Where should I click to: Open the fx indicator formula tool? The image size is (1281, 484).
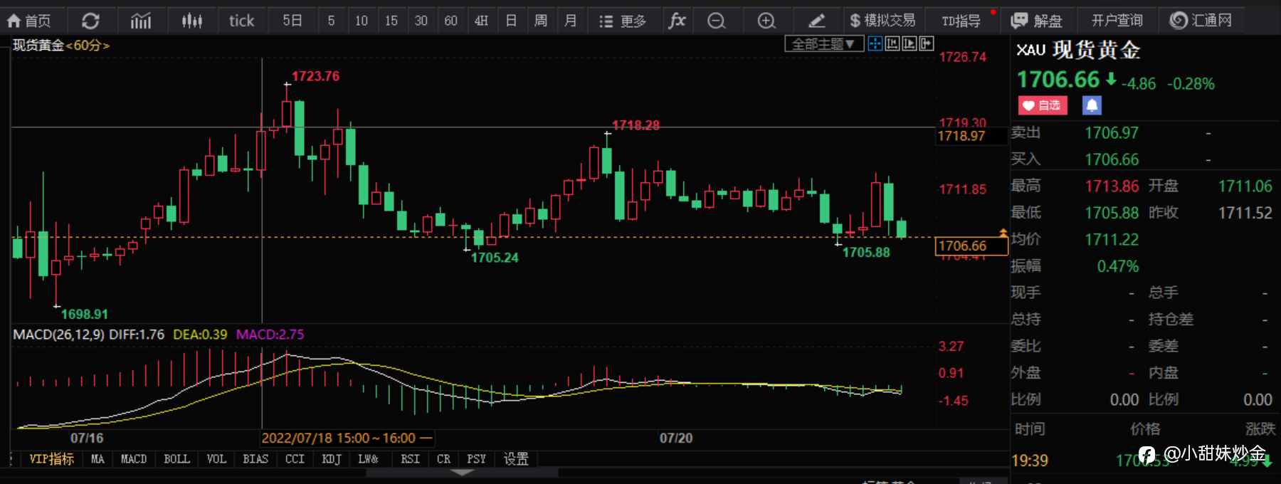(x=677, y=21)
